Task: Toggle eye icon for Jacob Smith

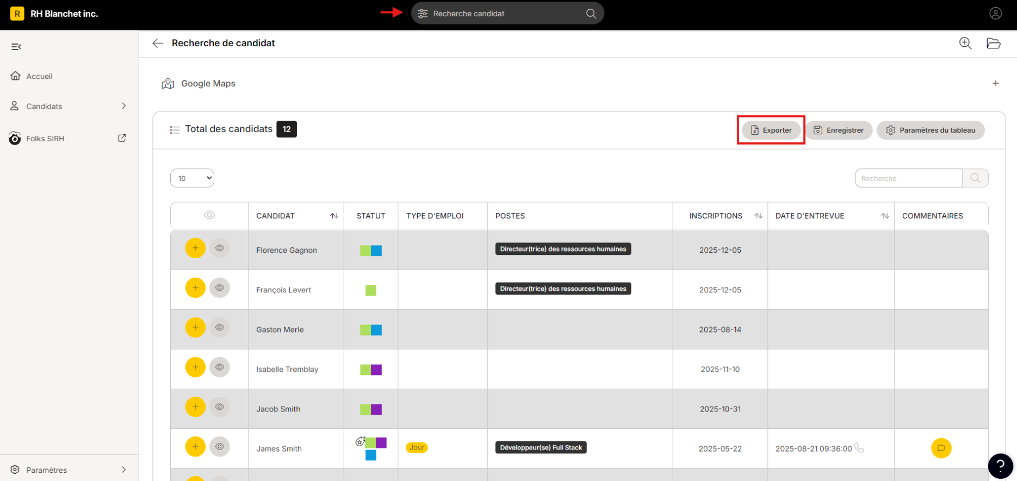Action: 220,407
